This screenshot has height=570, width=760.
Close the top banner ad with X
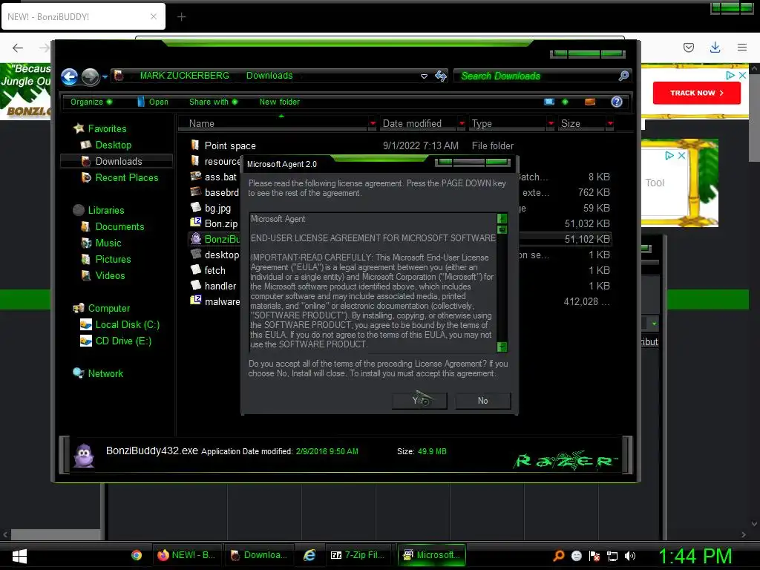(x=742, y=75)
